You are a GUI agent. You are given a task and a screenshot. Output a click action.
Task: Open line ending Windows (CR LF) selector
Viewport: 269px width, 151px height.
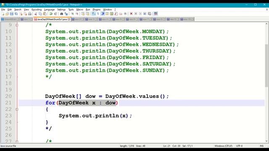click(x=223, y=146)
